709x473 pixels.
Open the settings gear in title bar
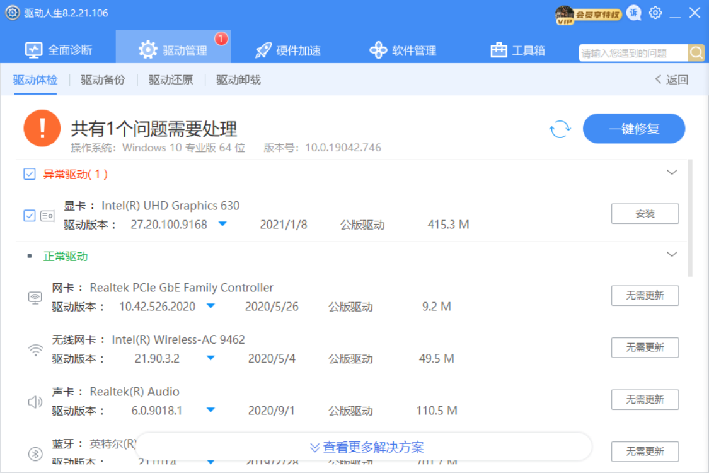(655, 13)
